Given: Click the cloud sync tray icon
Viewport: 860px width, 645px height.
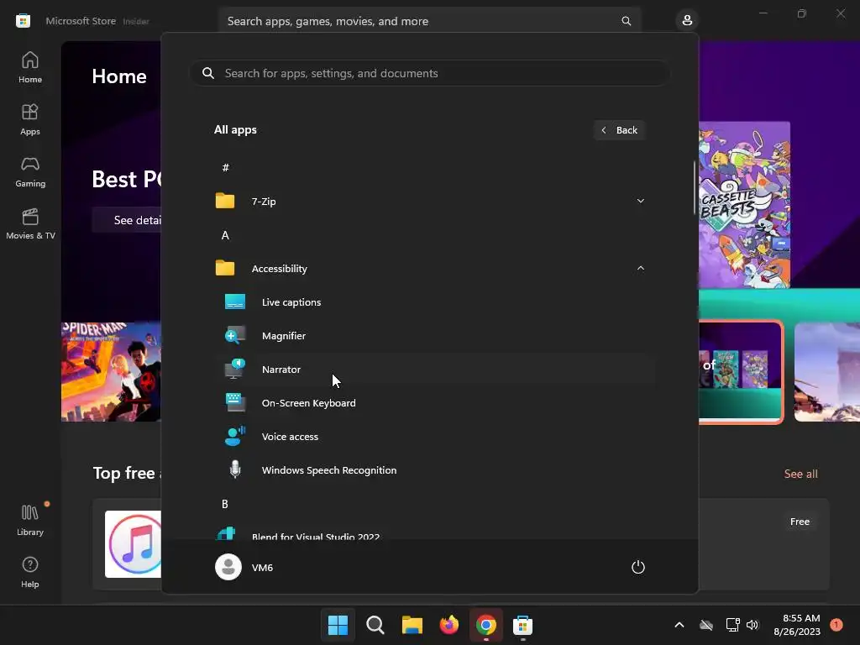Looking at the screenshot, I should click(x=706, y=625).
